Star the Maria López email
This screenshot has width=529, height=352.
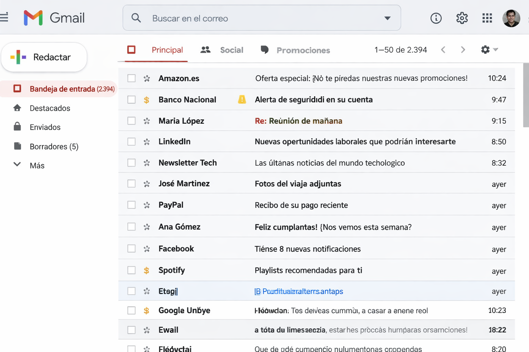pyautogui.click(x=147, y=121)
